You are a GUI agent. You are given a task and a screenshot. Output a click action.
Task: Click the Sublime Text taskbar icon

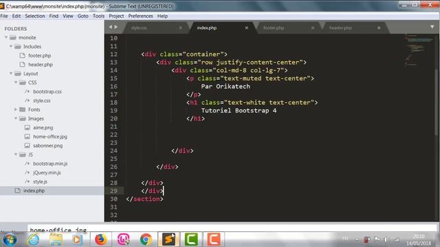[x=168, y=239]
